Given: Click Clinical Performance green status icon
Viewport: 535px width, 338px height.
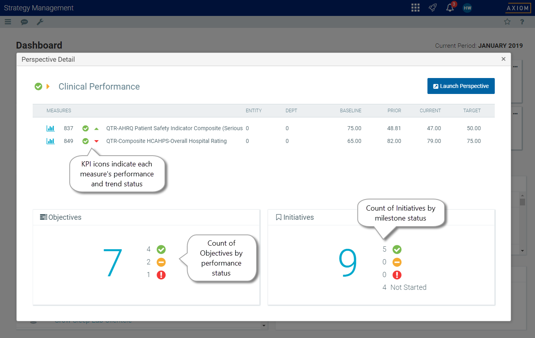Looking at the screenshot, I should [x=38, y=86].
